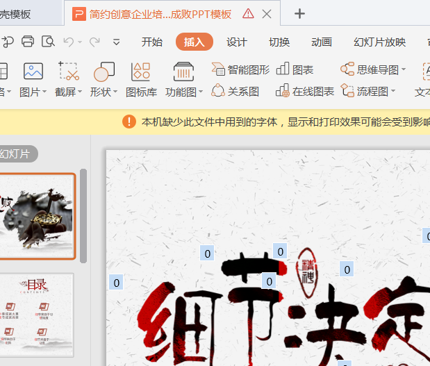Screen dimensions: 430x366
Task: Switch to the 动画 ribbon tab
Action: tap(322, 42)
